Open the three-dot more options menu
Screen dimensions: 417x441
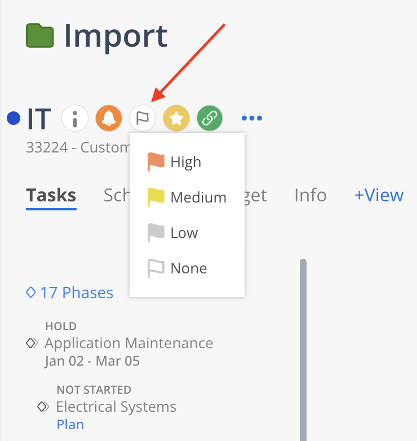252,118
